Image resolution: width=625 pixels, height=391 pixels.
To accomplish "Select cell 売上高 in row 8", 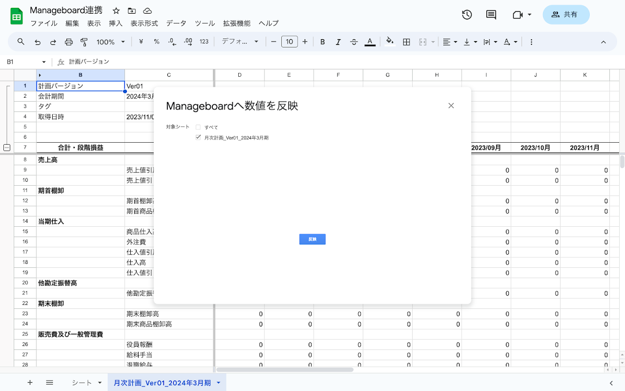I will (81, 160).
